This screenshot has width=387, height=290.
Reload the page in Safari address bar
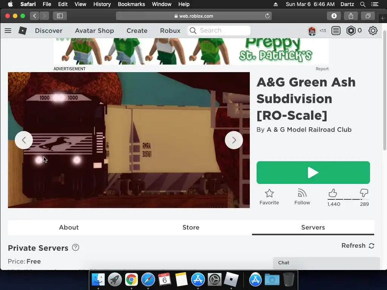pos(267,16)
